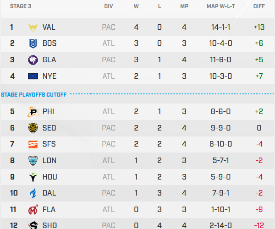Viewport: 275px width, 229px height.
Task: Open the BOS team name link
Action: [x=49, y=44]
